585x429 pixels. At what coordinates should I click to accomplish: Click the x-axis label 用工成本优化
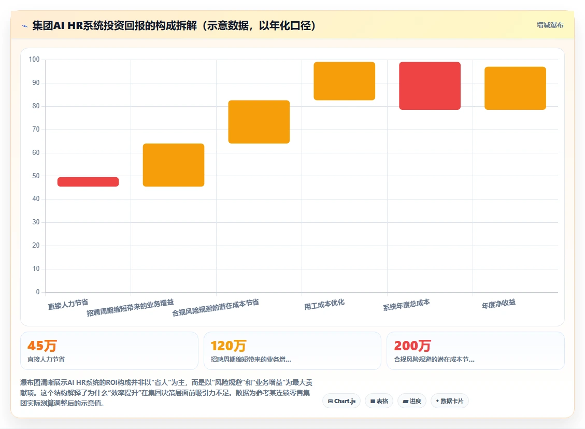coord(324,305)
